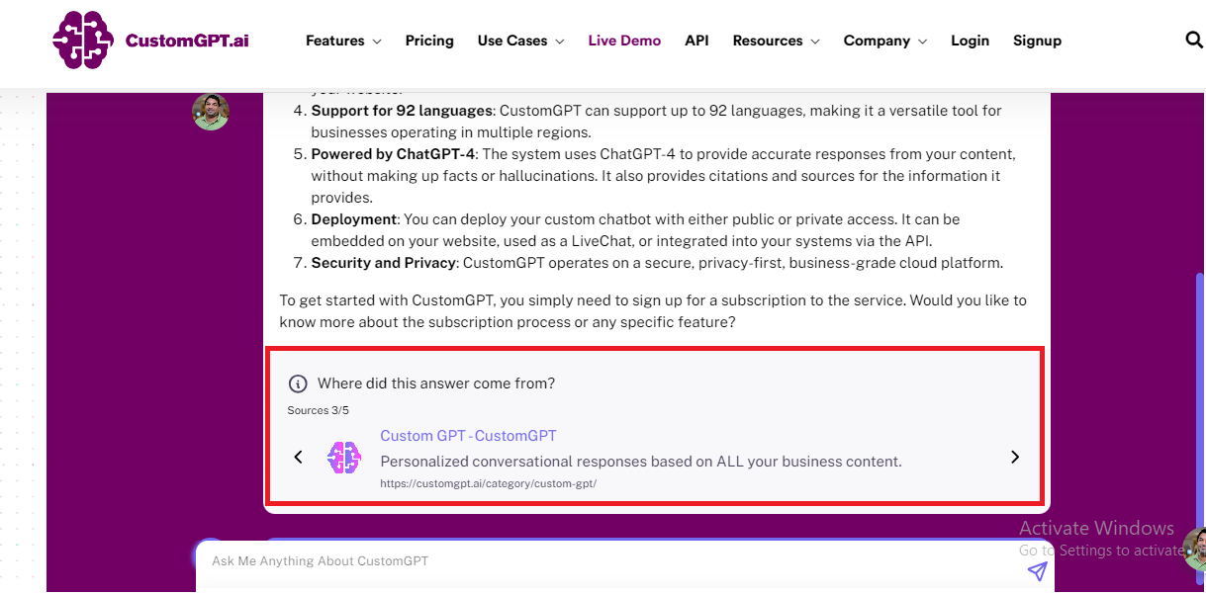Open the Pricing page
The image size is (1206, 595).
tap(429, 41)
